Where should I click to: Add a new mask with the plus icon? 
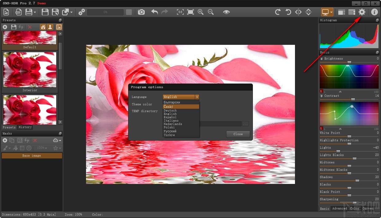coord(5,140)
